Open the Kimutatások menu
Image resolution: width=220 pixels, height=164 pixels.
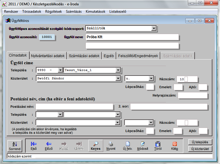point(95,12)
